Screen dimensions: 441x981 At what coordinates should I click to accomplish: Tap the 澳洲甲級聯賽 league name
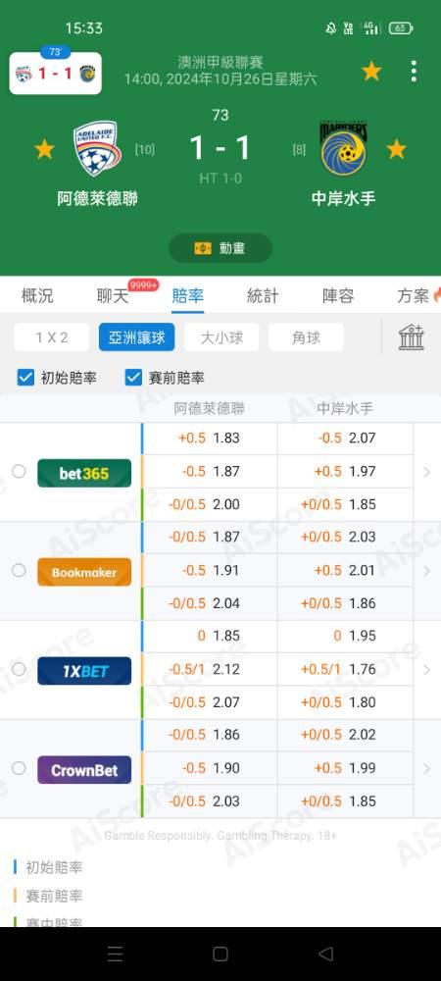pyautogui.click(x=220, y=62)
